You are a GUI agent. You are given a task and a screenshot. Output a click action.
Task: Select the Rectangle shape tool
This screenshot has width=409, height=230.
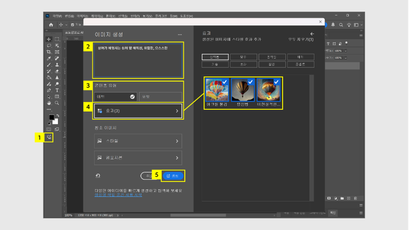pos(57,97)
